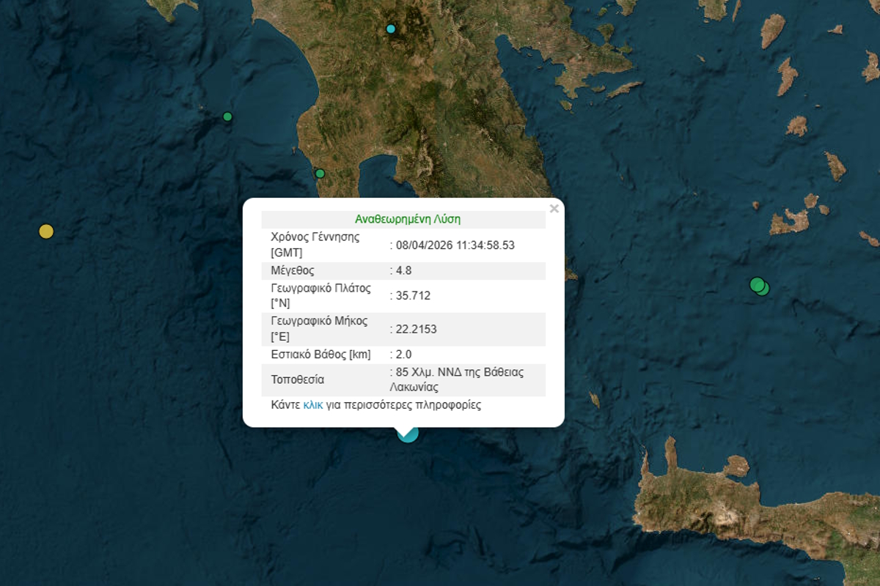This screenshot has width=880, height=586.
Task: Click the 'Μέγεθος' row label
Action: coord(293,270)
